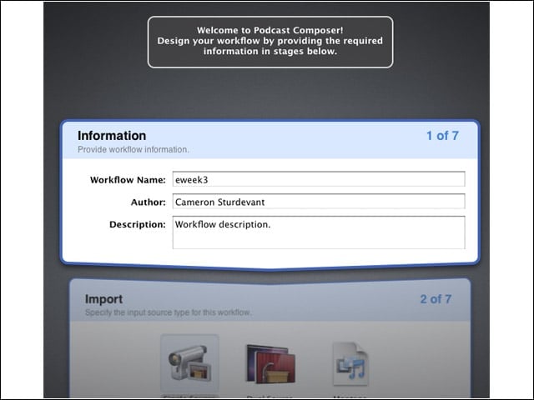The image size is (534, 400).
Task: Click into the Workflow description text area
Action: point(319,232)
